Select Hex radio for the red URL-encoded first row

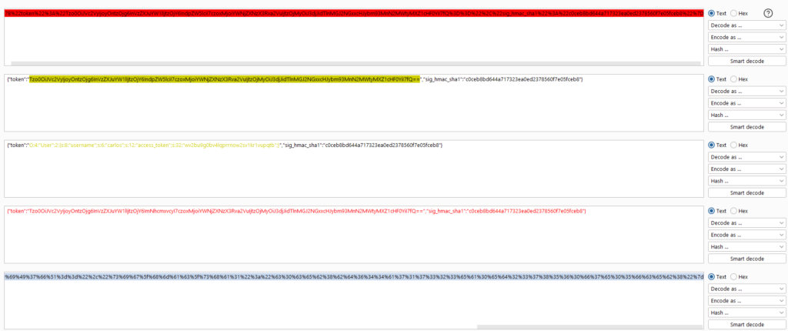pos(734,14)
